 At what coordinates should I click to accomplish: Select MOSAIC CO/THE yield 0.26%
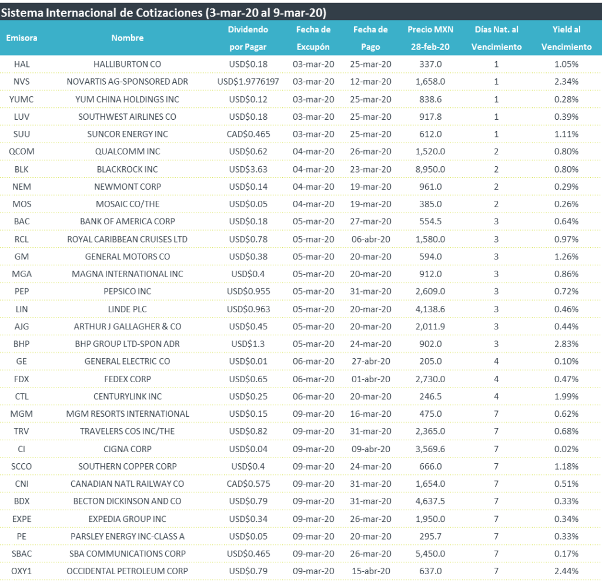click(566, 204)
